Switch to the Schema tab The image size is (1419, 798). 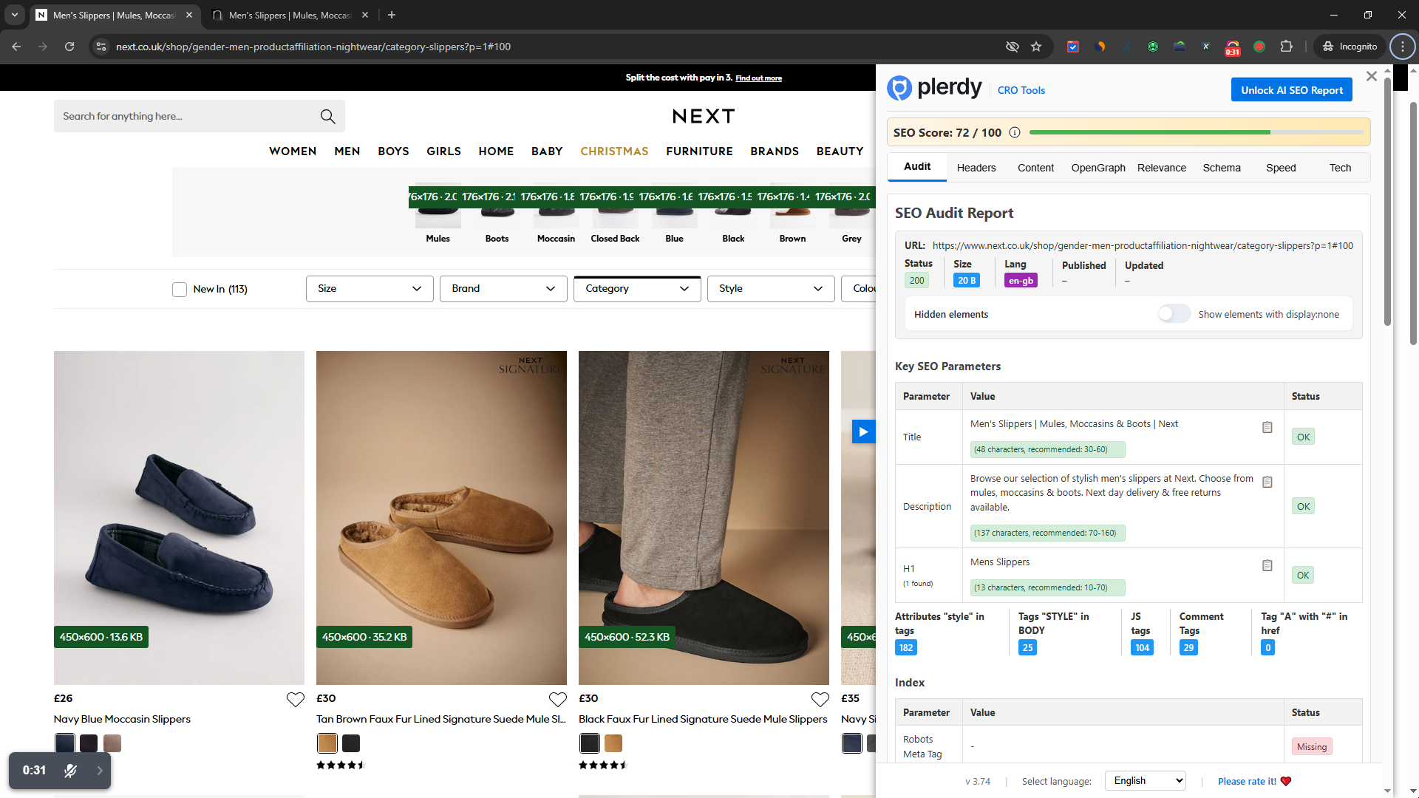point(1221,168)
